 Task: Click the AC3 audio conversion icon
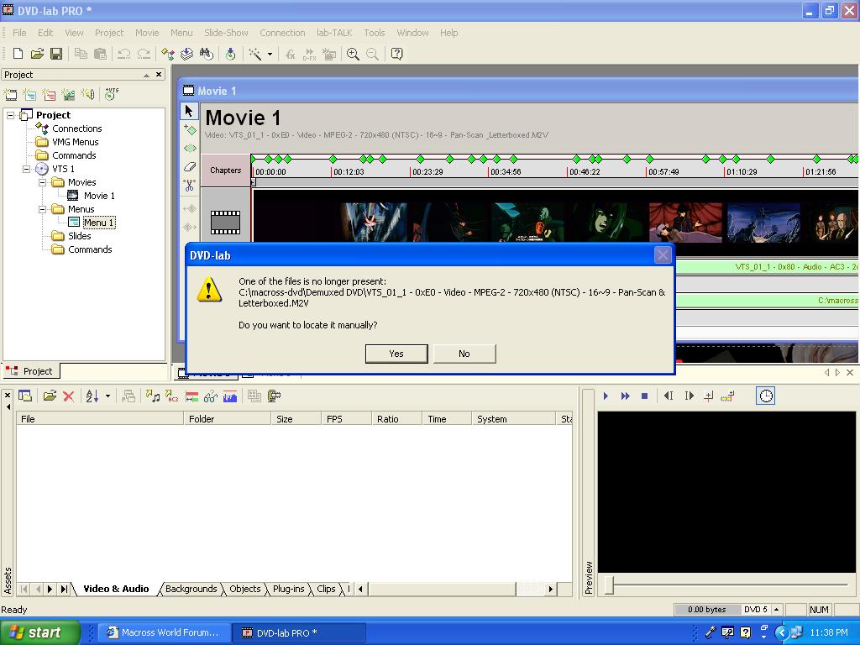[x=171, y=396]
